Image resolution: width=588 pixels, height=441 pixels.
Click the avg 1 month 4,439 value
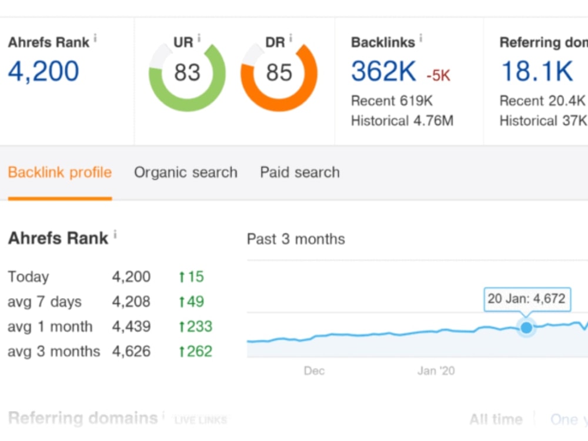click(x=131, y=326)
